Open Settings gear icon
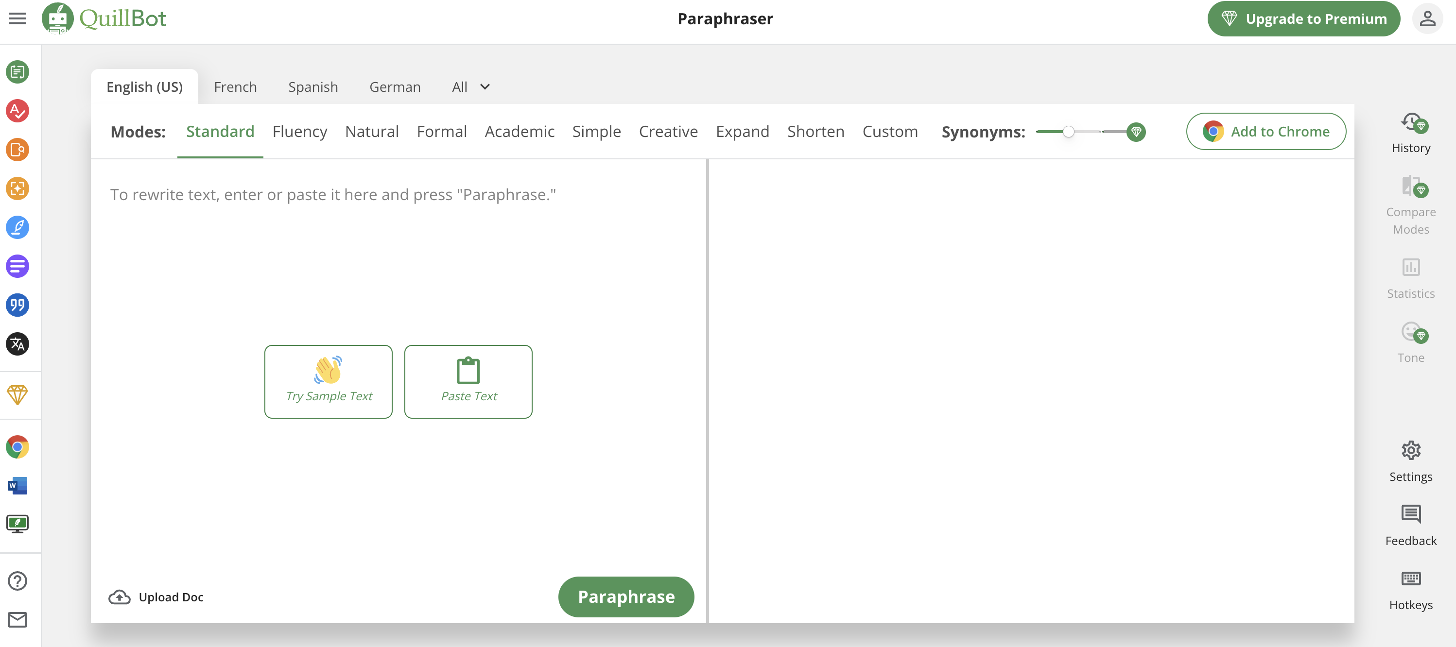The height and width of the screenshot is (647, 1456). [x=1410, y=450]
